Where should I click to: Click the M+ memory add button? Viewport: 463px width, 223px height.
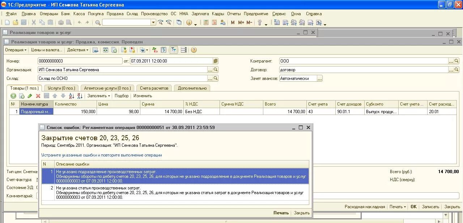[241, 22]
